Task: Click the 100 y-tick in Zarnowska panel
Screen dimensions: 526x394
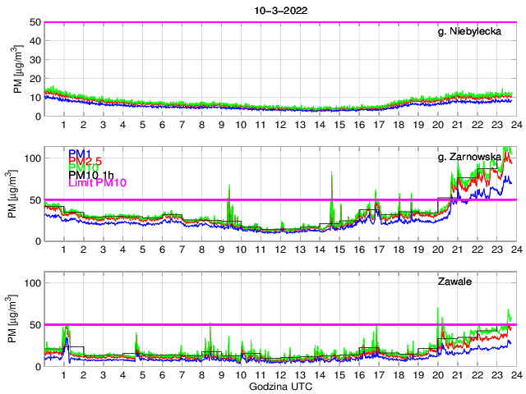Action: pyautogui.click(x=33, y=158)
